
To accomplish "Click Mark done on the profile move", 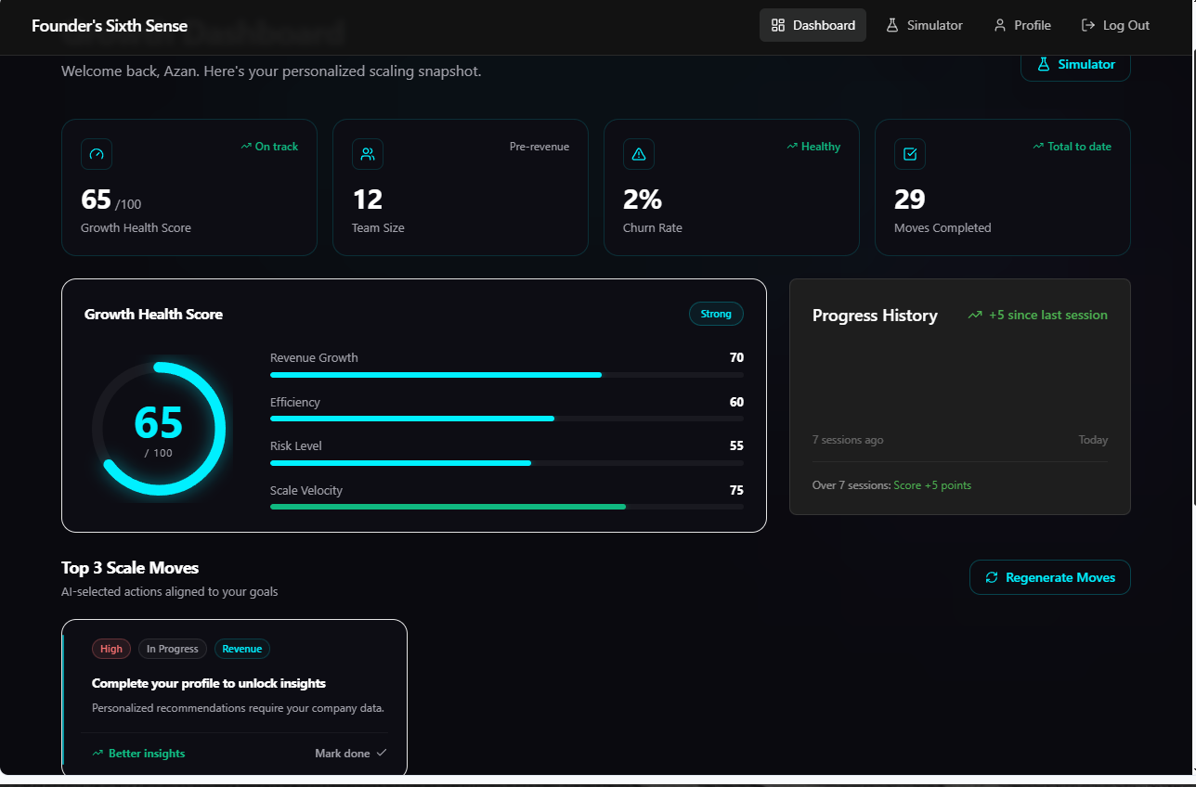I will (351, 754).
